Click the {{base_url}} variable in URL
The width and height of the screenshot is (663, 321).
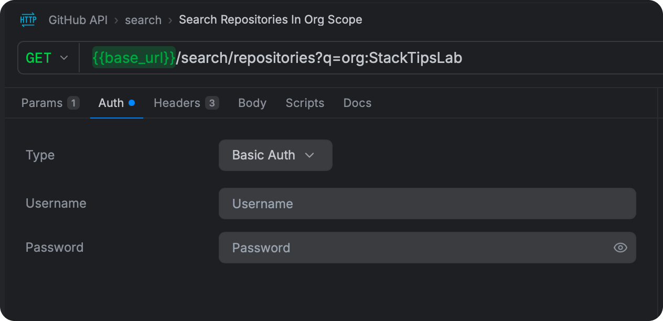tap(134, 58)
